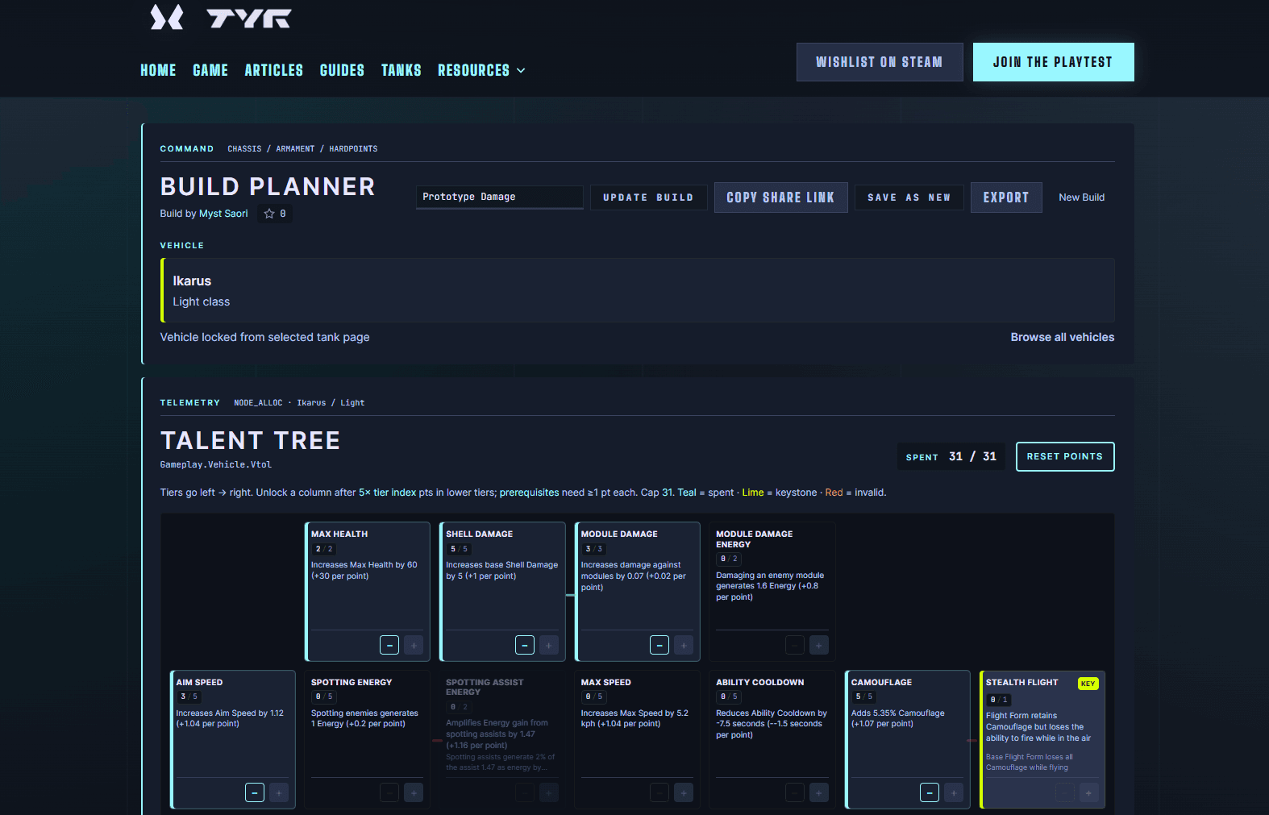Save the build as new

click(x=909, y=198)
